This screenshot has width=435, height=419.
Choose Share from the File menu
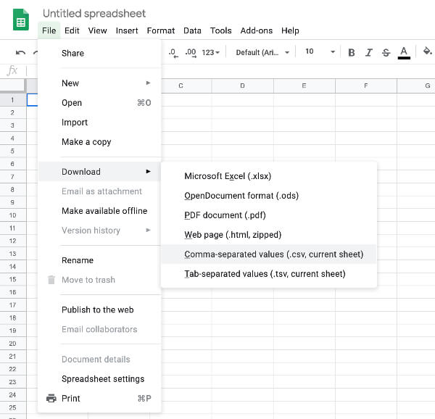tap(99, 53)
